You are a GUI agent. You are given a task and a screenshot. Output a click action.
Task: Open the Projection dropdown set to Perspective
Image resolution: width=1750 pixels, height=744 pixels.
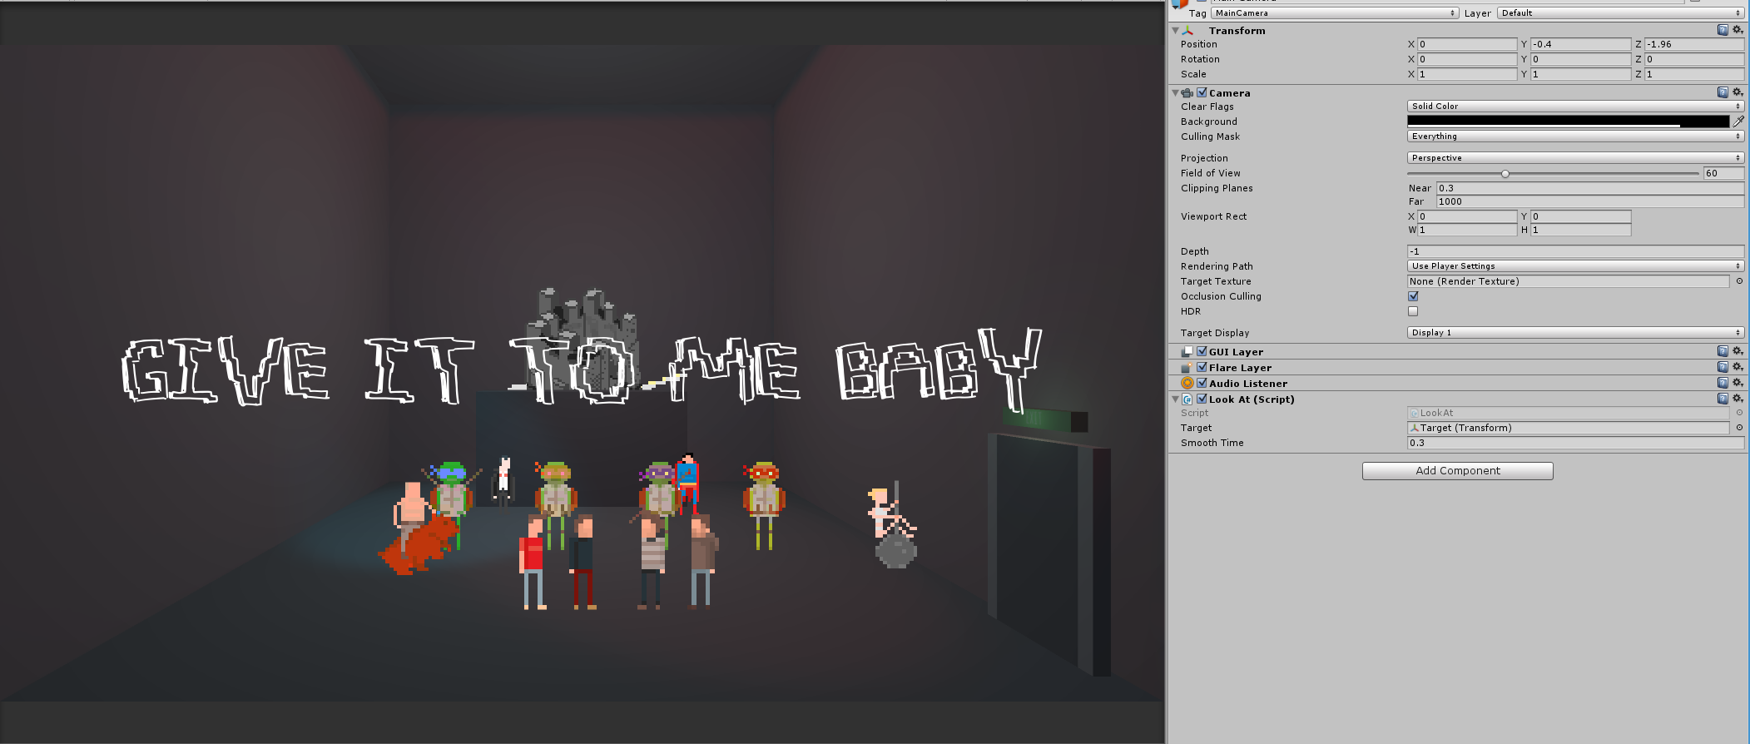click(1574, 158)
